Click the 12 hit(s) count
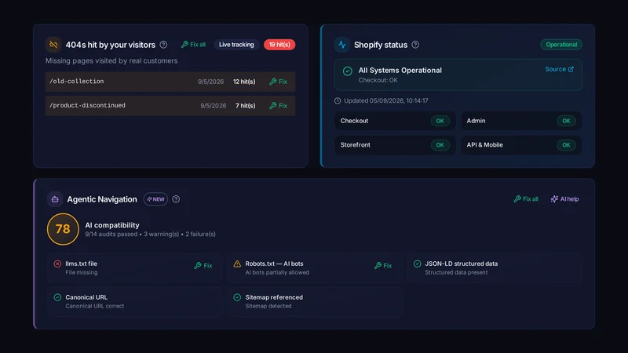 pos(244,82)
